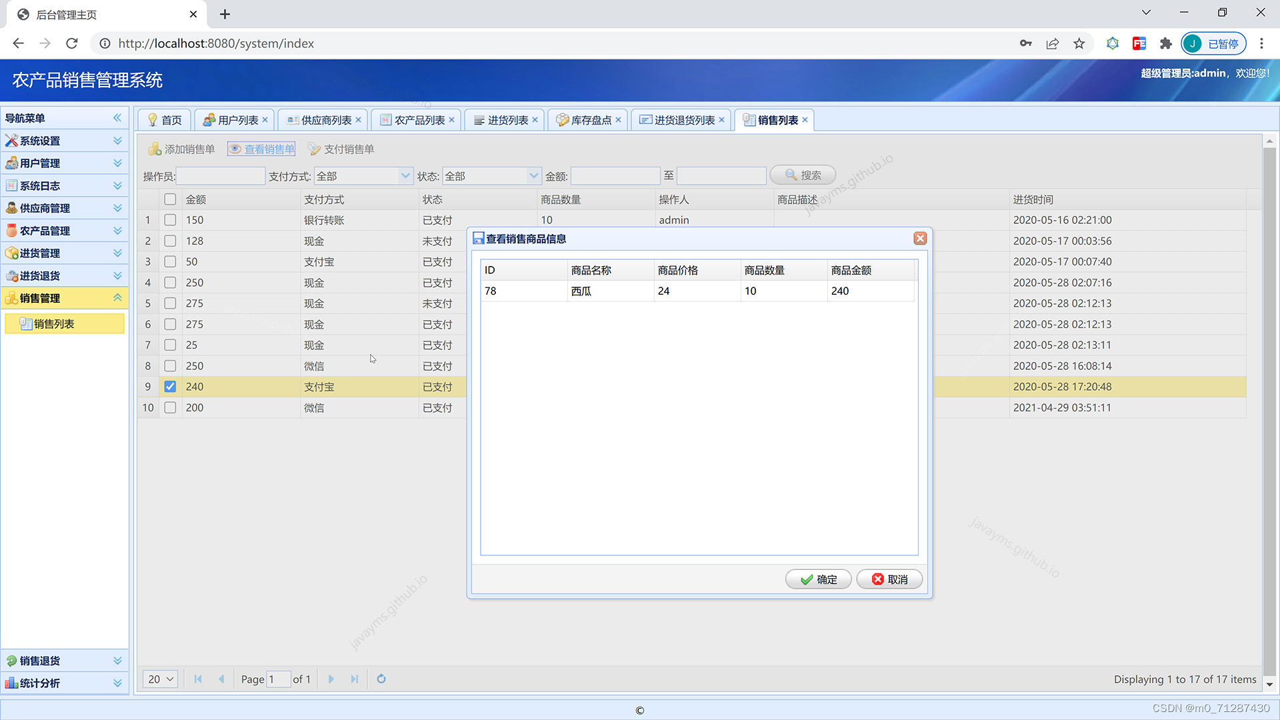
Task: Close the 库存盘点 tab with its x
Action: point(619,120)
